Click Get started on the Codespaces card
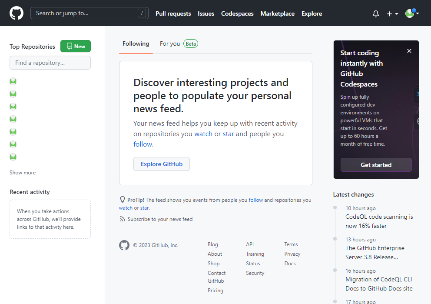Image resolution: width=431 pixels, height=304 pixels. tap(376, 165)
